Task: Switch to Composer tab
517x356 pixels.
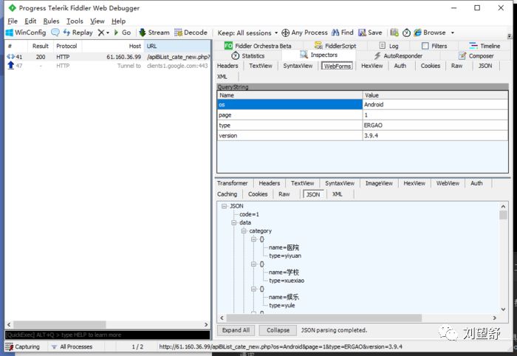Action: [x=476, y=55]
